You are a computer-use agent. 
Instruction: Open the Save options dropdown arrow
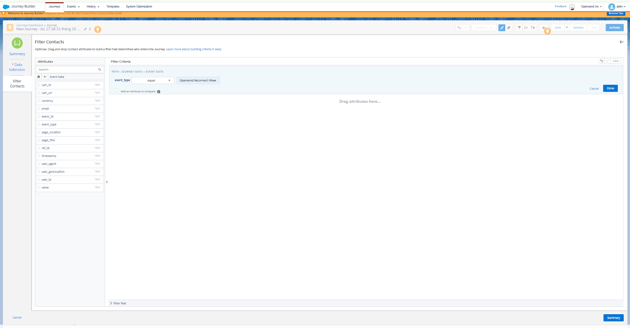(567, 28)
